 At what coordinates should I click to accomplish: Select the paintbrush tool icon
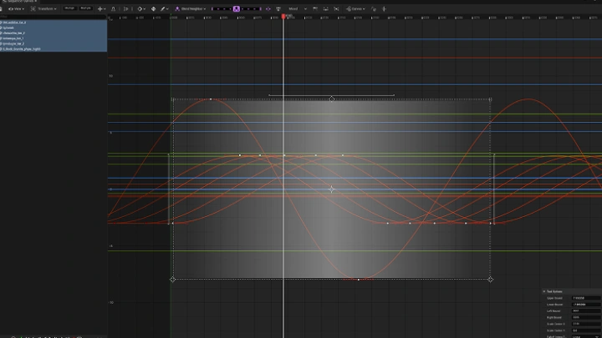pos(163,9)
